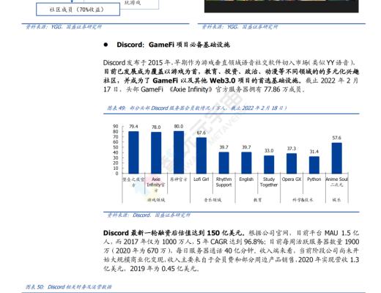Click the 'Rhythm Support' axis label
Screen dimensions: 381x293
223,182
